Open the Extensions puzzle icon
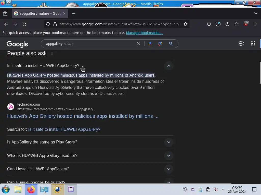Screen dimensions: 261x195 coord(237,24)
